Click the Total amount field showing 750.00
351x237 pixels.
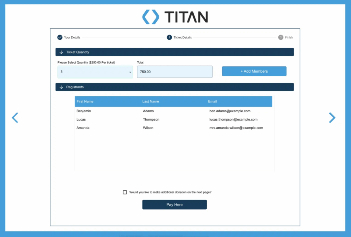pyautogui.click(x=174, y=72)
